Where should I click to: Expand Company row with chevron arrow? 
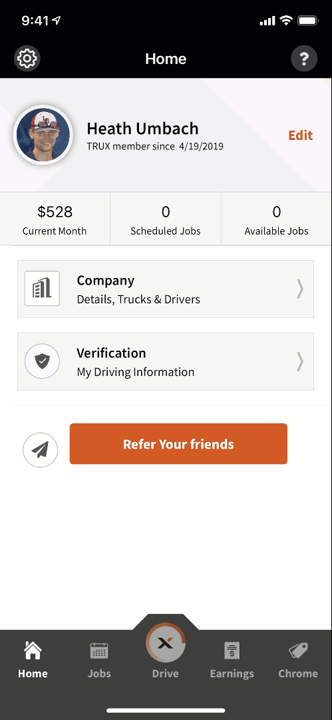[300, 289]
